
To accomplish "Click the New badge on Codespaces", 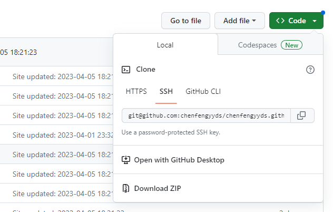I will point(291,45).
